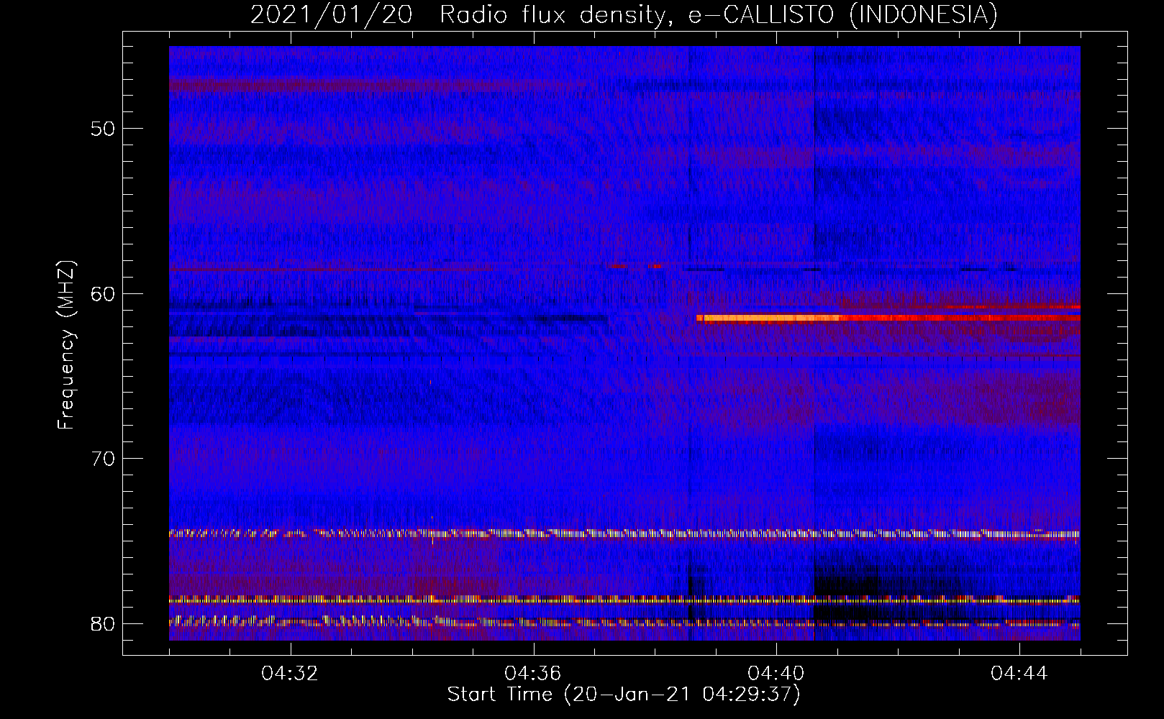Click the 04:36 time tick label

tap(533, 674)
